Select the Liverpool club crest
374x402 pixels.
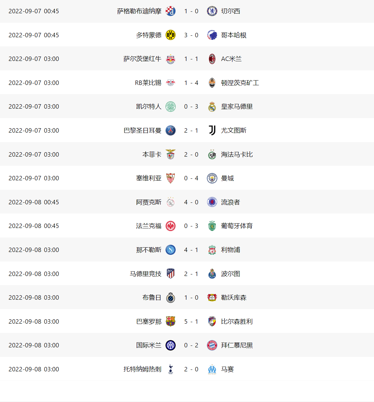(212, 250)
